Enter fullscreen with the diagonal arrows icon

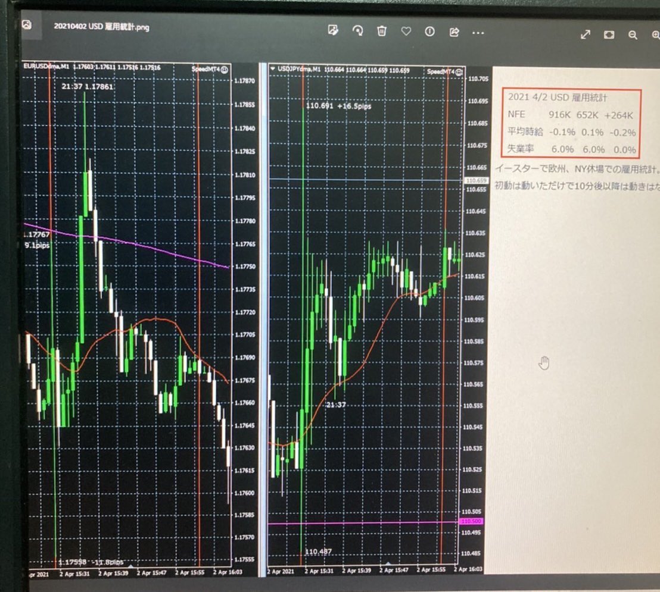586,35
